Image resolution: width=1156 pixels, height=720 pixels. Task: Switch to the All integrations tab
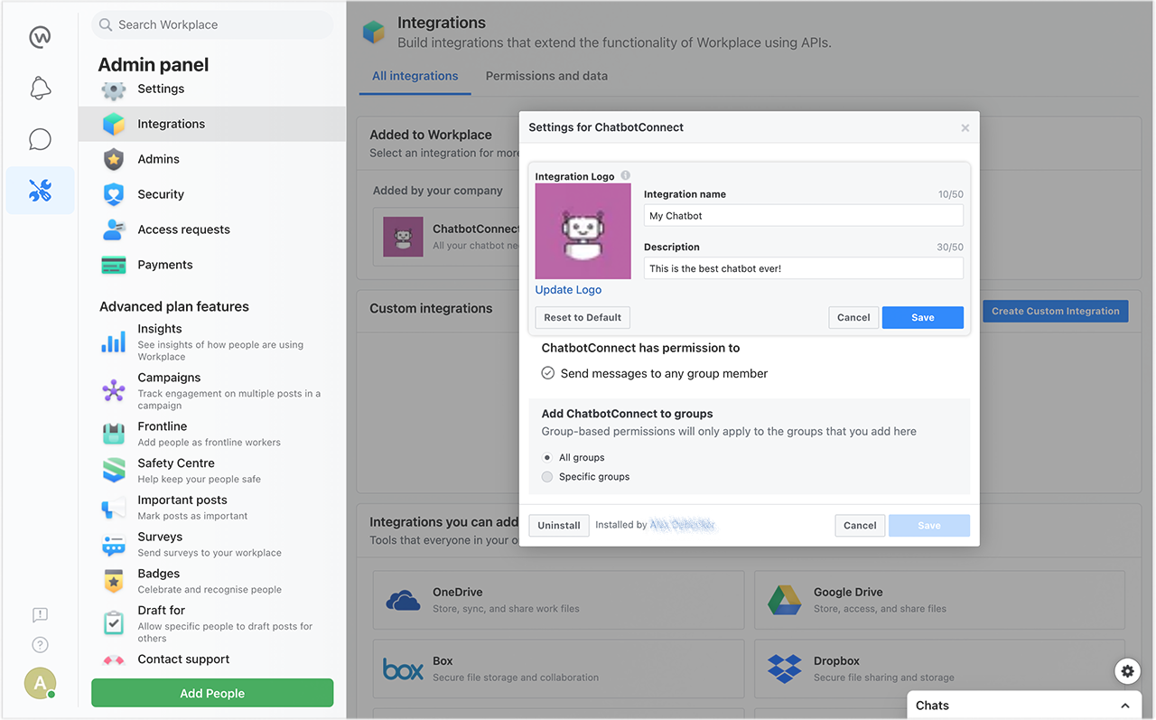(x=415, y=76)
